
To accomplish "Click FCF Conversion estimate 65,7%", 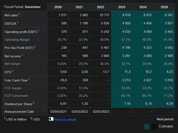I will (147, 96).
